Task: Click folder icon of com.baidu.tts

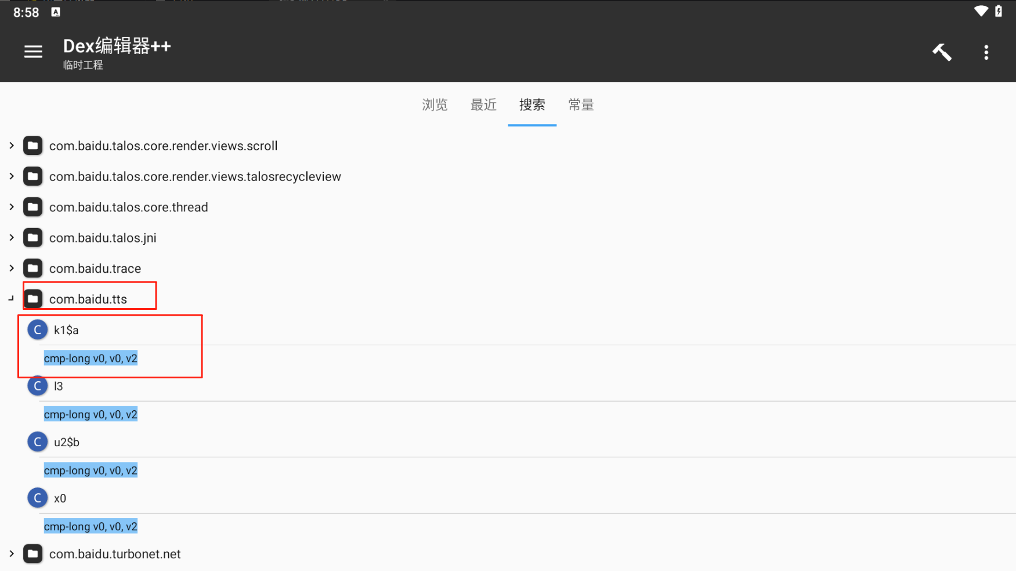Action: 33,299
